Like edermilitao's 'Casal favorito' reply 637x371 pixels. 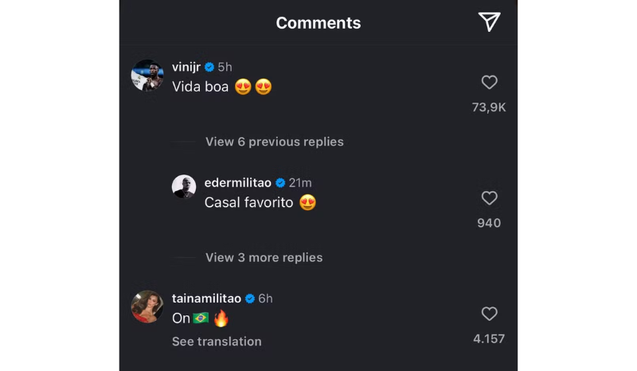(x=490, y=198)
